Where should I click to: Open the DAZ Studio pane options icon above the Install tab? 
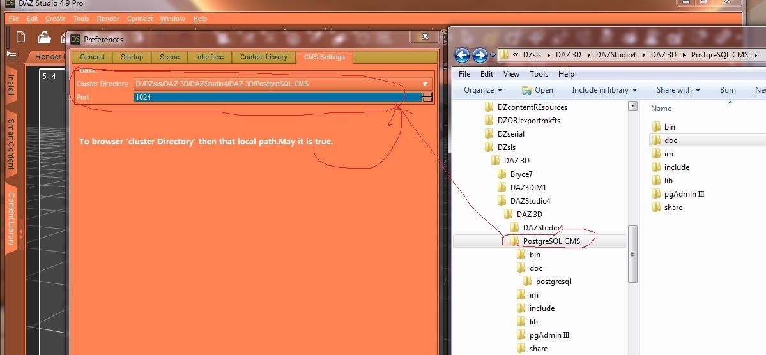pyautogui.click(x=11, y=57)
